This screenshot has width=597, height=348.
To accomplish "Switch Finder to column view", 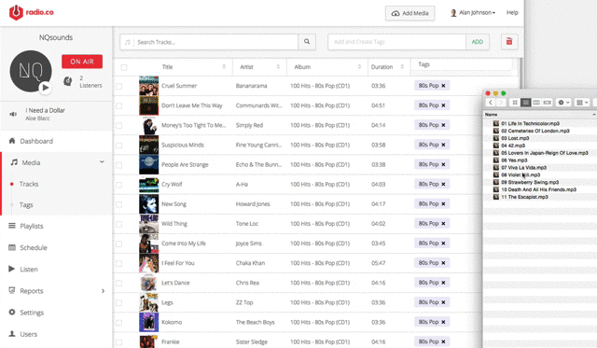I will tap(536, 103).
